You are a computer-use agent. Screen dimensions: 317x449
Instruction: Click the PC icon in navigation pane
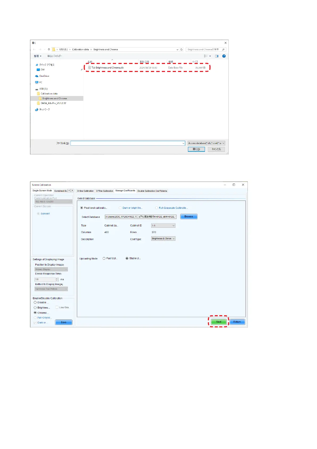pos(37,82)
